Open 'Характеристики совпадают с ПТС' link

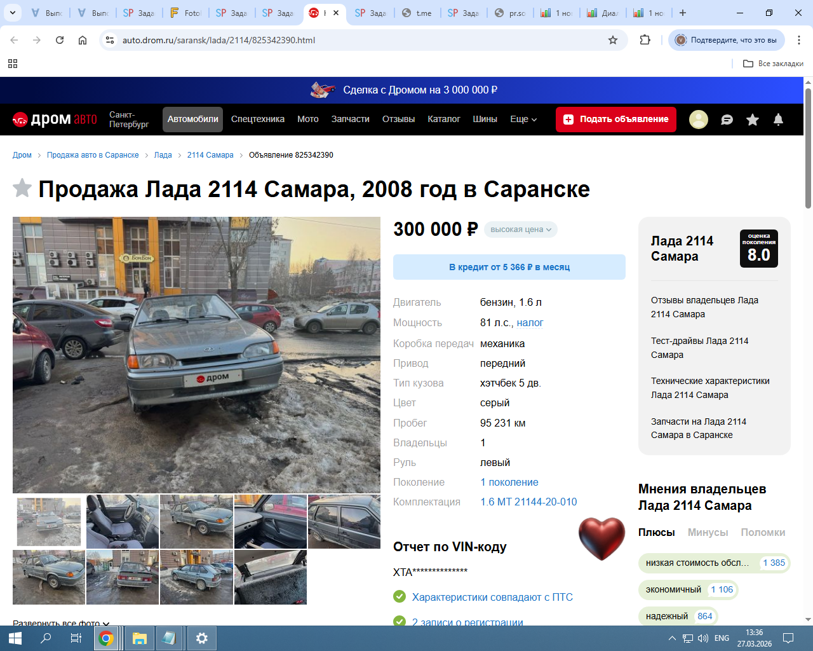(492, 597)
